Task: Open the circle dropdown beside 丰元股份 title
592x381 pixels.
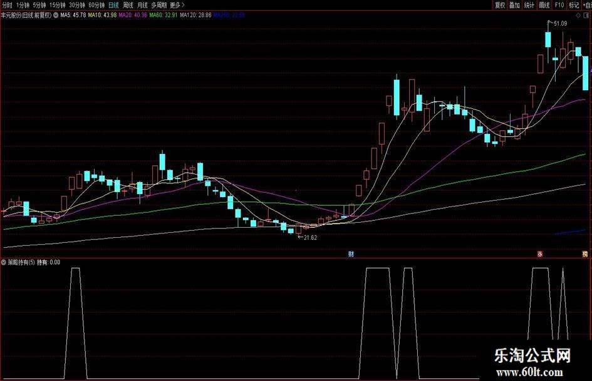Action: point(56,16)
